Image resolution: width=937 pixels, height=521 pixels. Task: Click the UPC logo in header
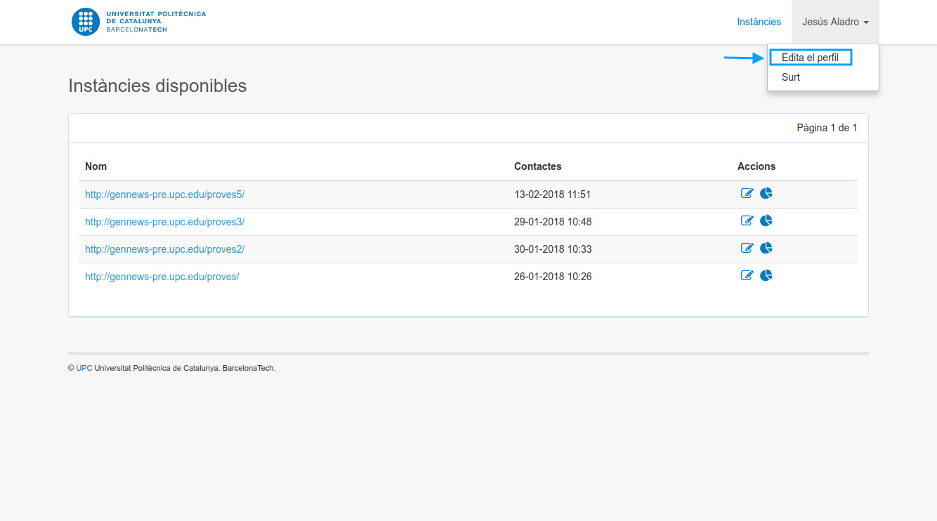[x=139, y=22]
